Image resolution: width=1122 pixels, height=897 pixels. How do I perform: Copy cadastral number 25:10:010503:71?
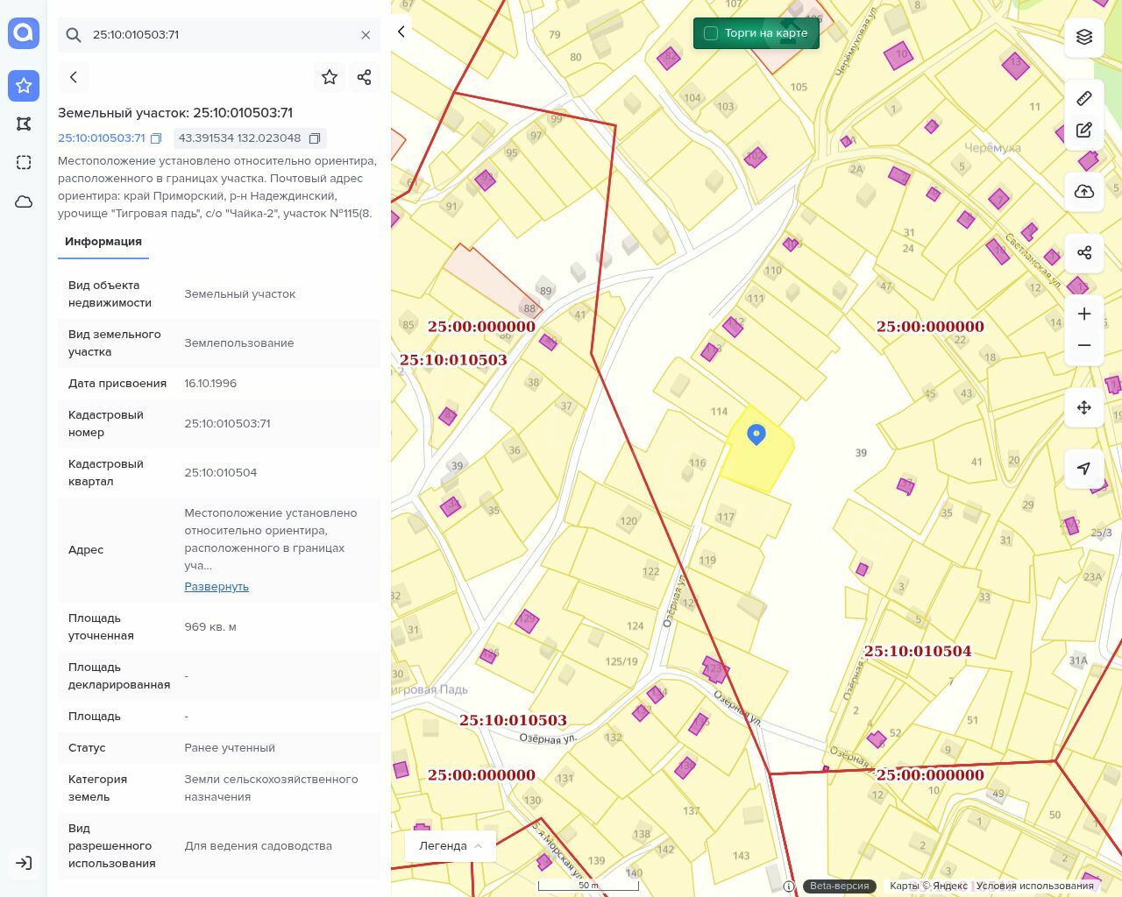coord(156,138)
